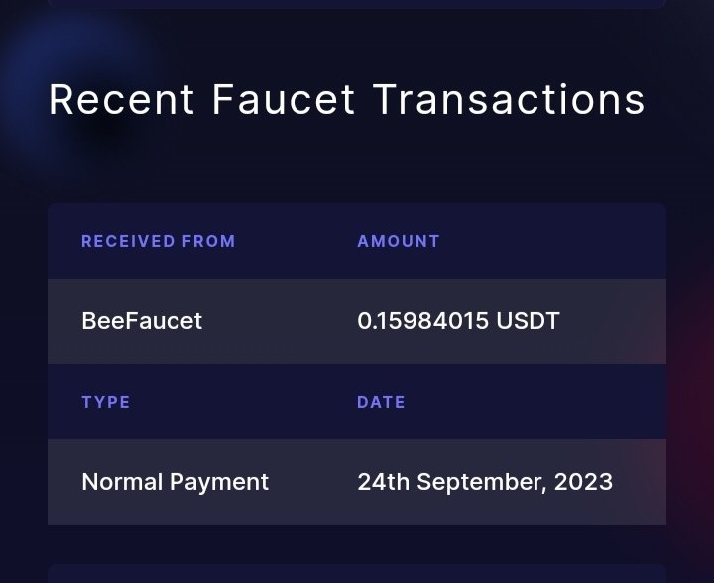Click the day 24th in the date

coord(384,482)
